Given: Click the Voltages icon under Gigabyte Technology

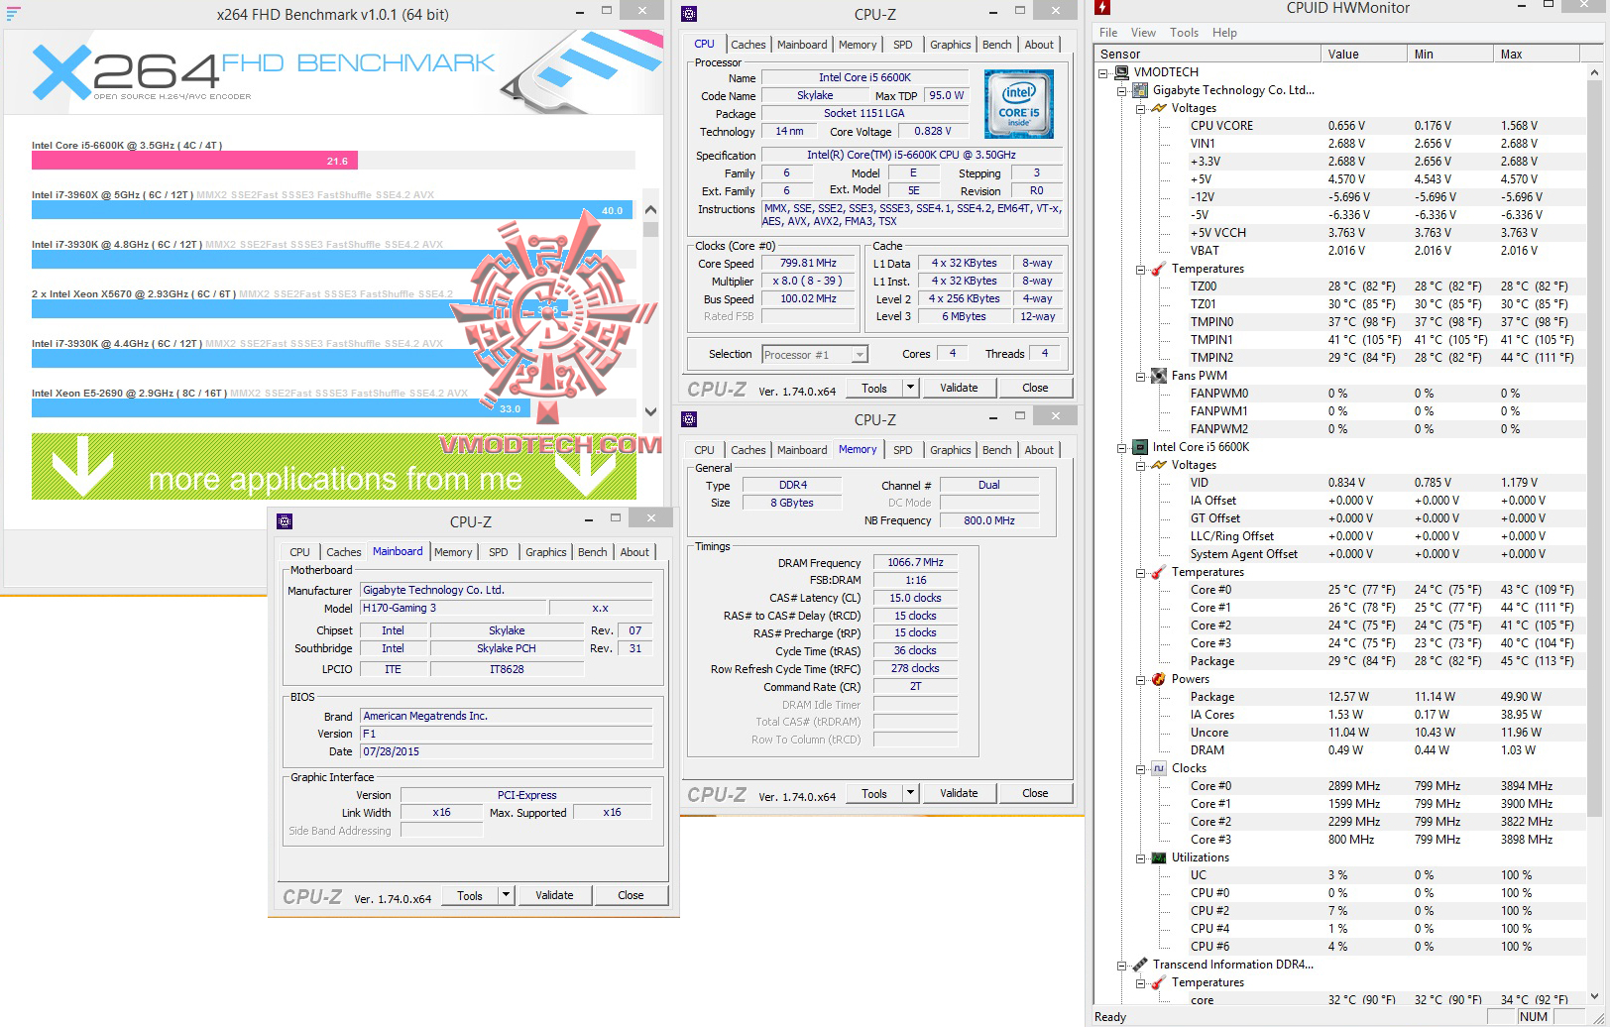Looking at the screenshot, I should click(x=1159, y=108).
